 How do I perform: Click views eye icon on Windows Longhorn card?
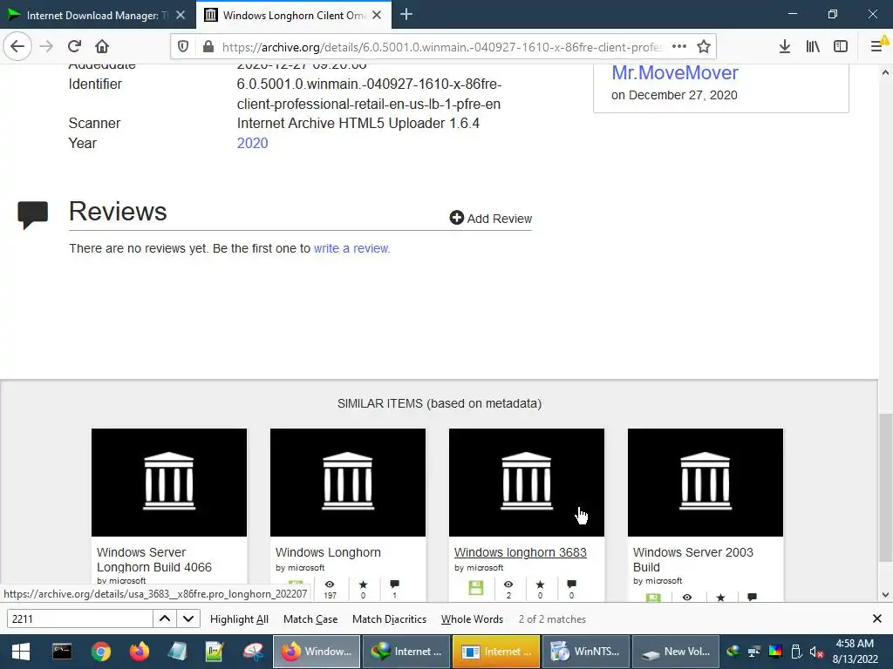(330, 585)
